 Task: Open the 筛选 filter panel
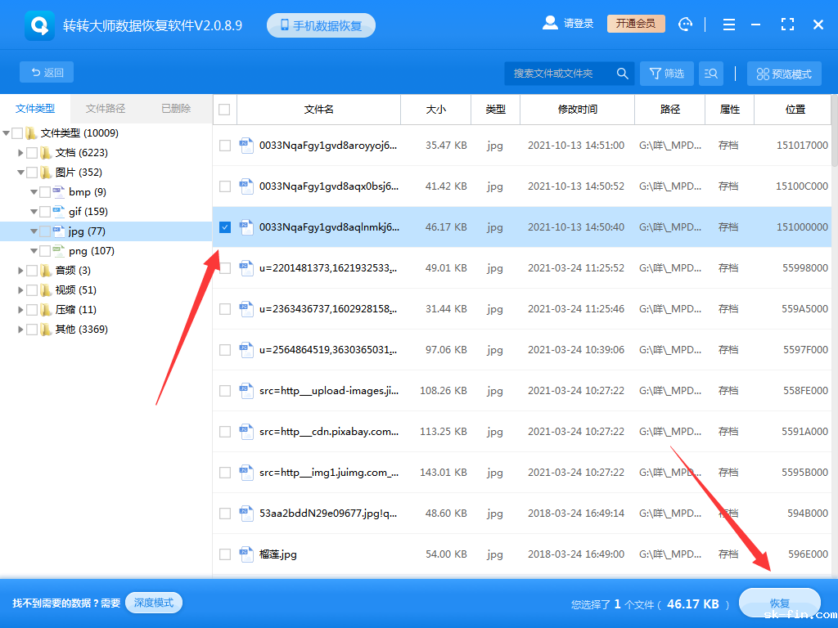point(666,73)
